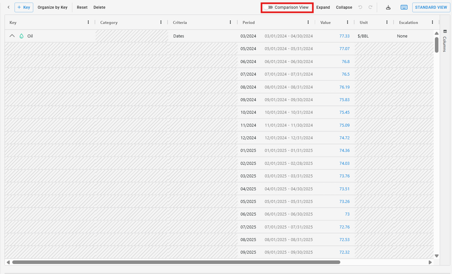This screenshot has height=274, width=452.
Task: Click the Value column menu icon
Action: [x=347, y=22]
